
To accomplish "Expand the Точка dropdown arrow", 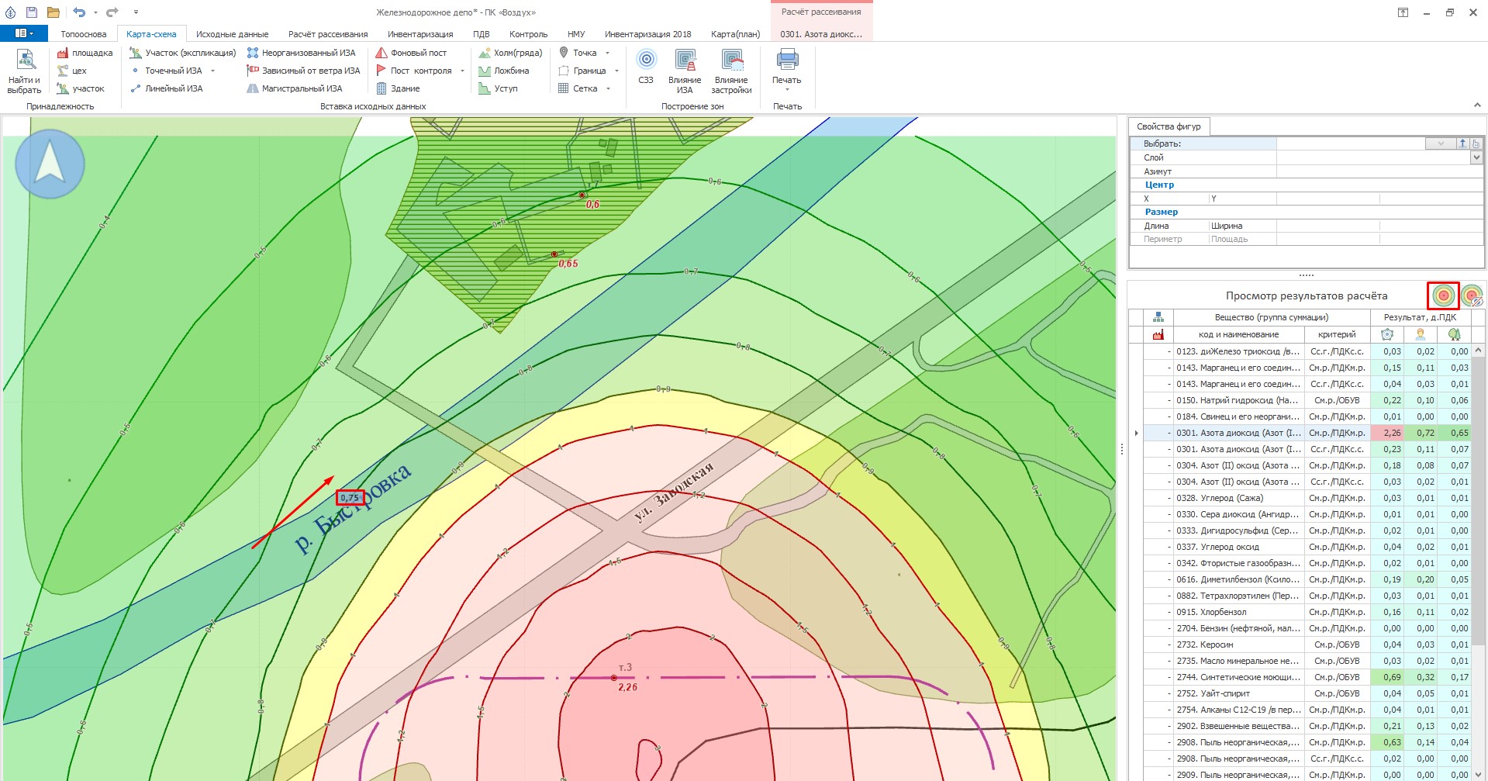I will point(607,53).
